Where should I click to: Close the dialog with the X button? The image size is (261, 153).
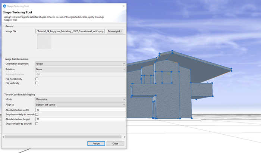click(123, 6)
